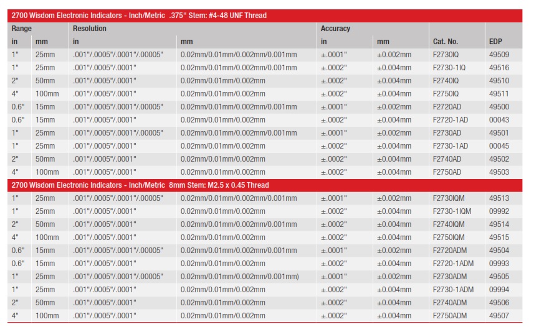Click catalog number F2730IQM
Screen dimensions: 549x327
(449, 198)
